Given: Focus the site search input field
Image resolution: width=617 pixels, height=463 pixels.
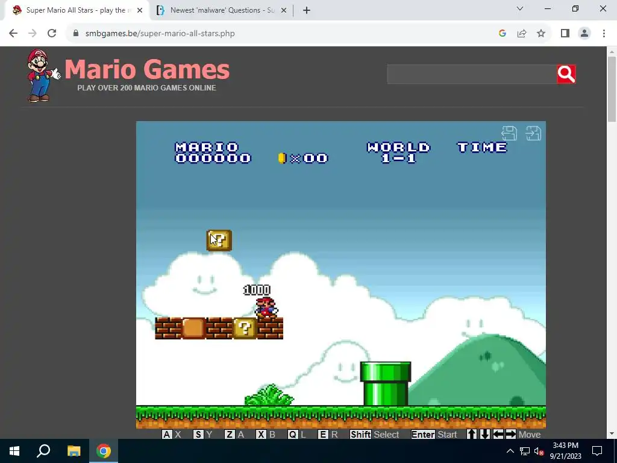Looking at the screenshot, I should pyautogui.click(x=472, y=74).
